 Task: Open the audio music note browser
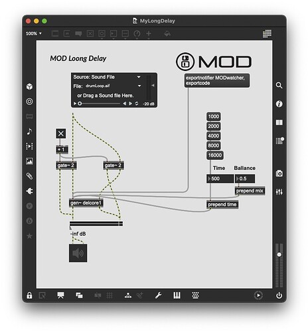(29, 131)
